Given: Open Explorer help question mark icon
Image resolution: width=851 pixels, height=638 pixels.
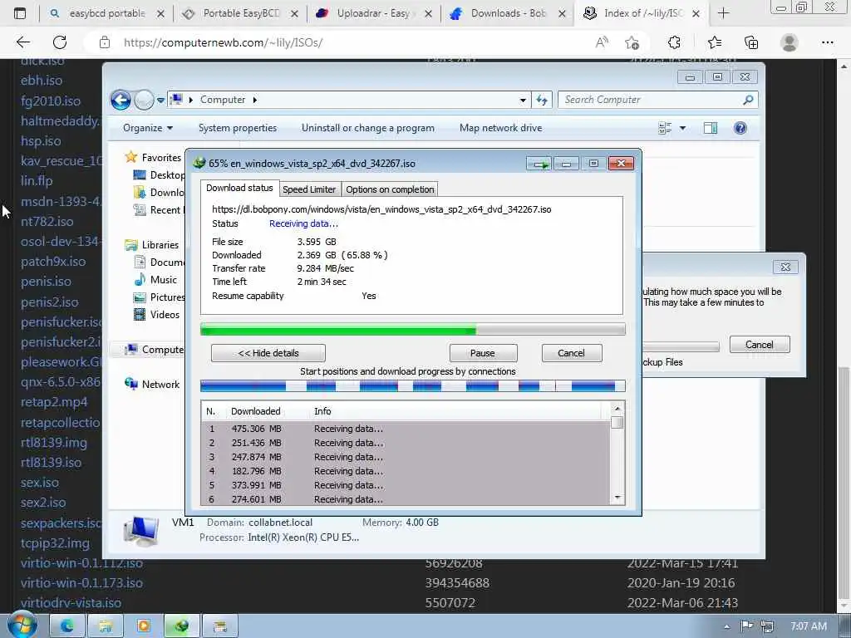Looking at the screenshot, I should click(x=740, y=128).
